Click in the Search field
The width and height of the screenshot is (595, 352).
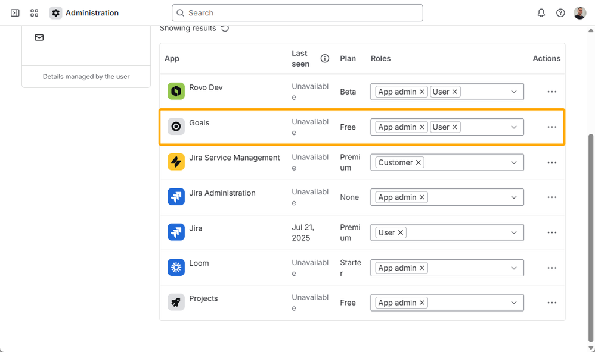click(297, 13)
